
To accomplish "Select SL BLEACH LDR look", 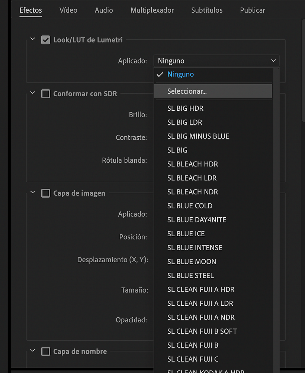I will coord(213,178).
